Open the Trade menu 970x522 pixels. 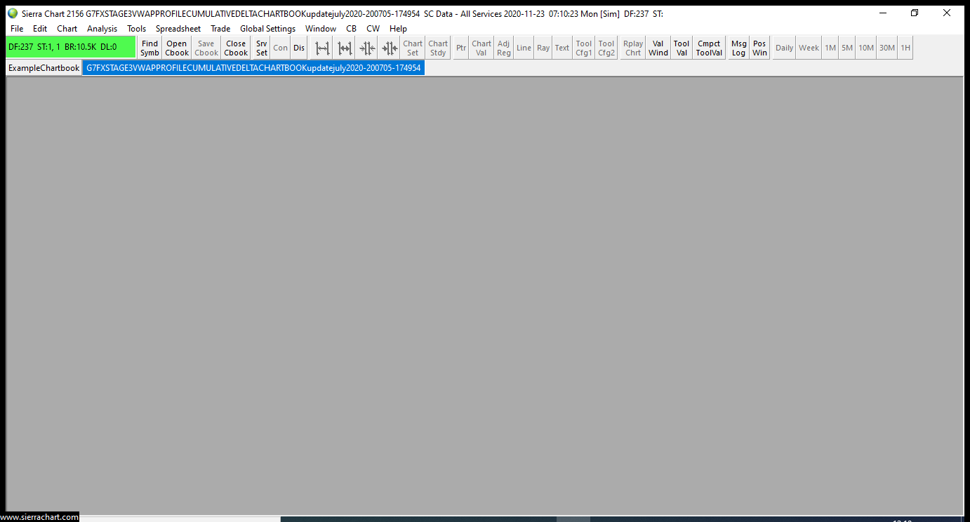pos(220,29)
